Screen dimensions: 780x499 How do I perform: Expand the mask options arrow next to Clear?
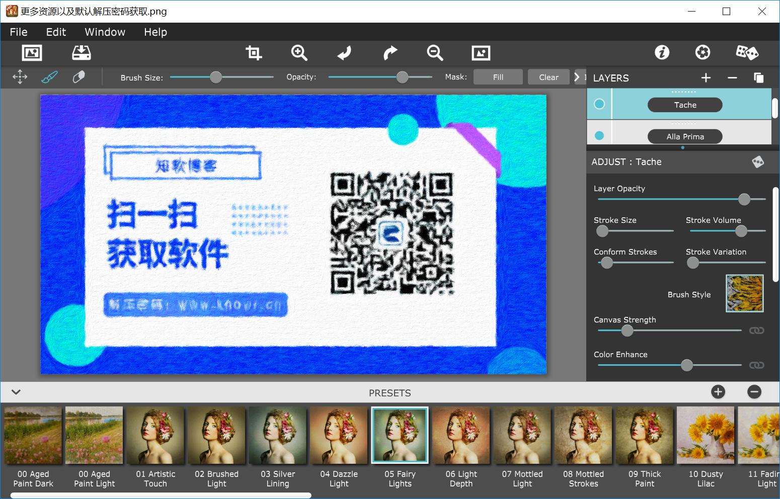pos(577,77)
